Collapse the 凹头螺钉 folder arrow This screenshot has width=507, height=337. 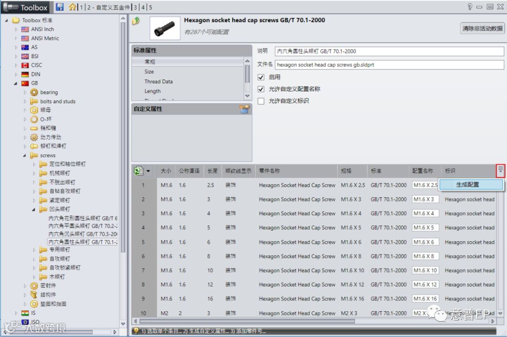click(34, 210)
